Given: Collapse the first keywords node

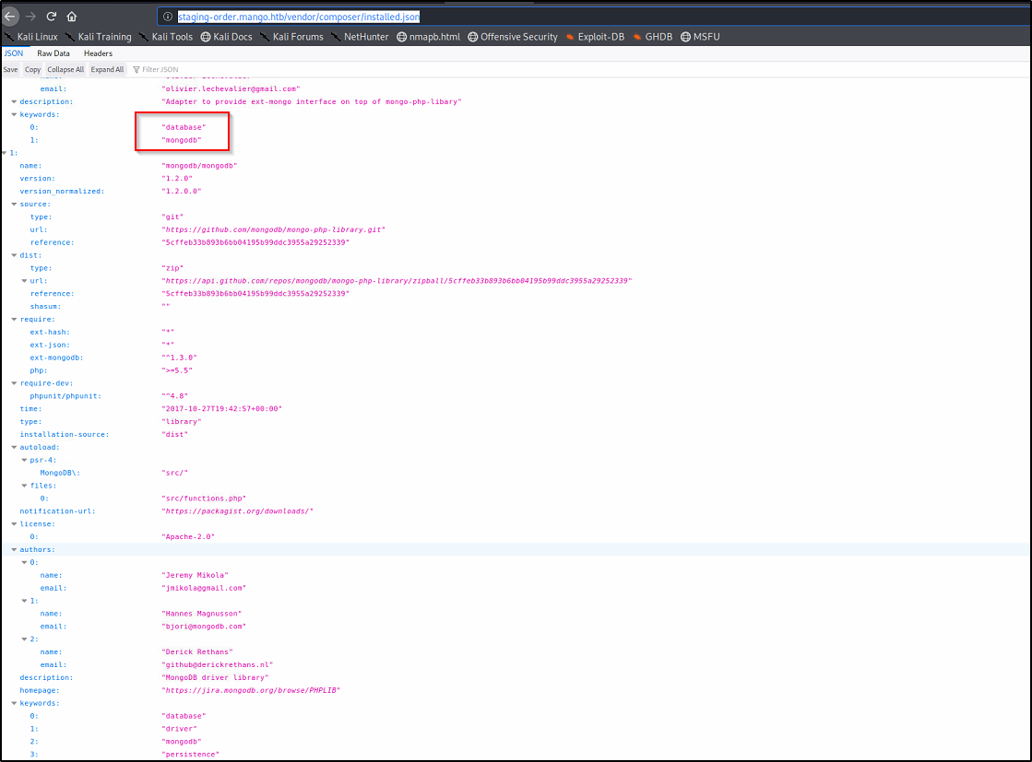Looking at the screenshot, I should (14, 114).
